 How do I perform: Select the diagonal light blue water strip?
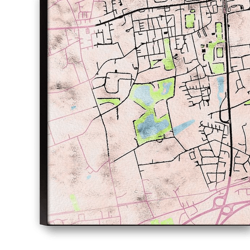[x=184, y=127]
